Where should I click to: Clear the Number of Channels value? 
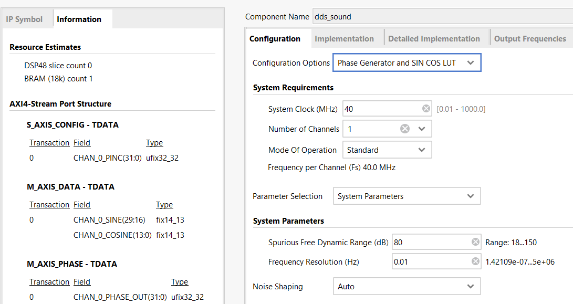(x=405, y=129)
